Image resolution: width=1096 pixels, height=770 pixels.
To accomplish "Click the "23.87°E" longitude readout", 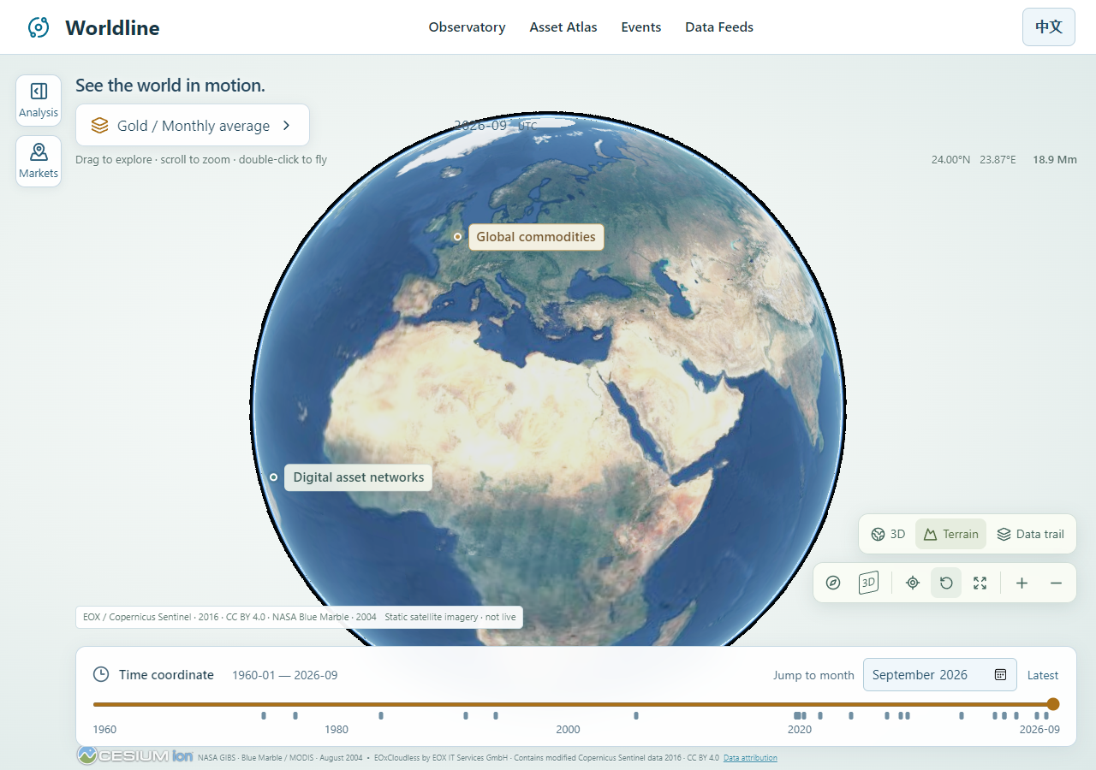I will tap(998, 159).
